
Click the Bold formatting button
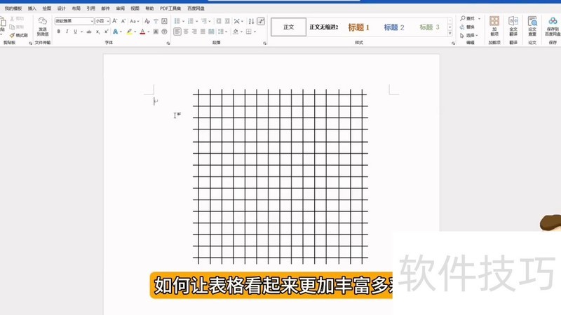coord(59,31)
